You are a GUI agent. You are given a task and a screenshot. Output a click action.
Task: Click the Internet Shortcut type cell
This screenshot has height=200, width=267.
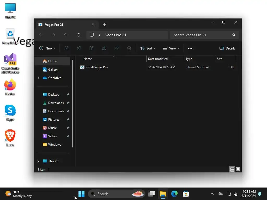(197, 67)
